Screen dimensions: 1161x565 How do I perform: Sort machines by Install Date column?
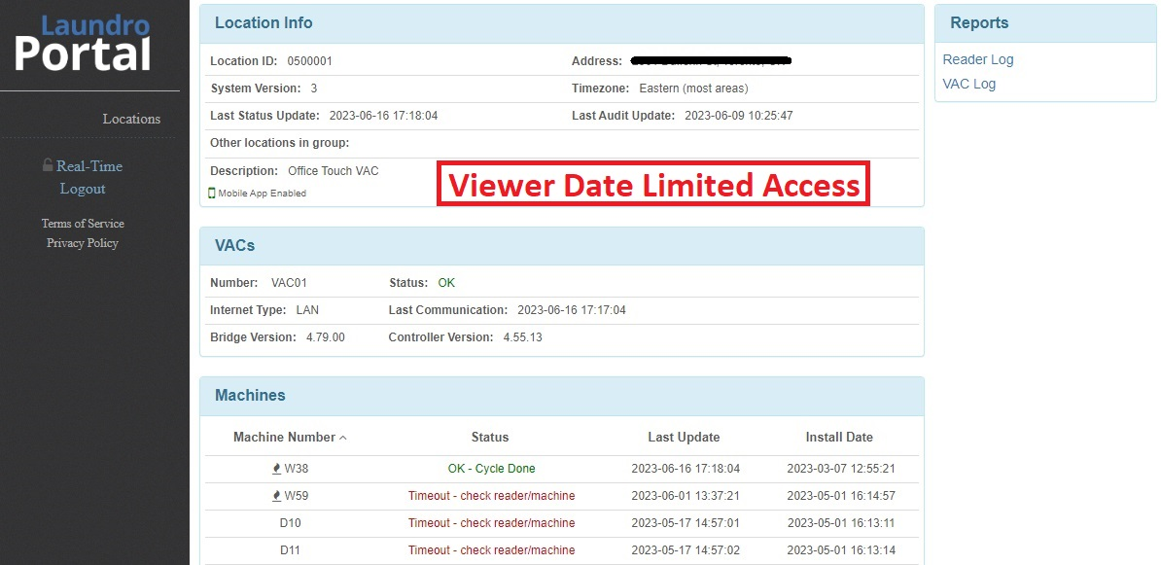pos(839,437)
